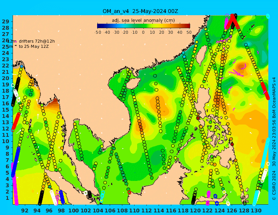278x215 pixels.
Task: Click longitude axis label "130"
Action: 256,211
